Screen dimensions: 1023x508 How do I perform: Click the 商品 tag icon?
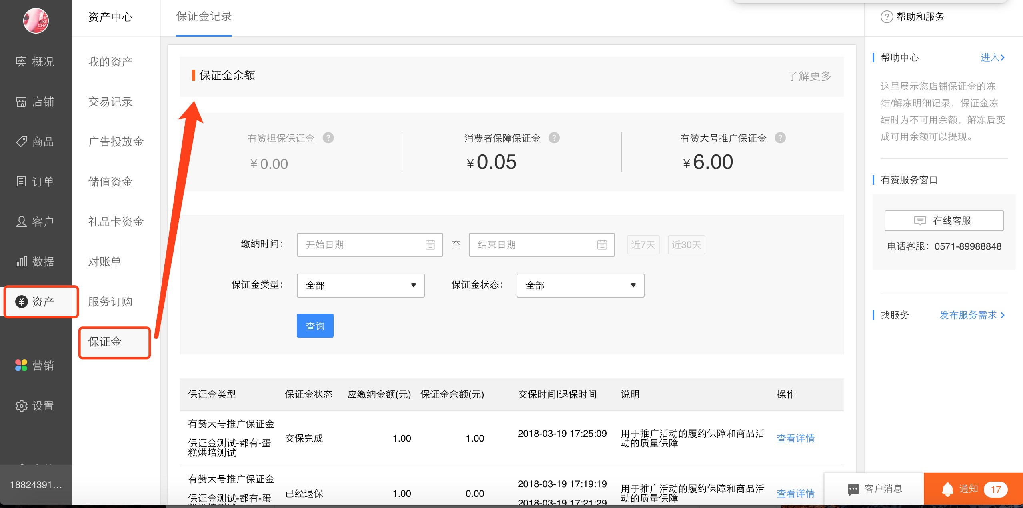pyautogui.click(x=21, y=142)
